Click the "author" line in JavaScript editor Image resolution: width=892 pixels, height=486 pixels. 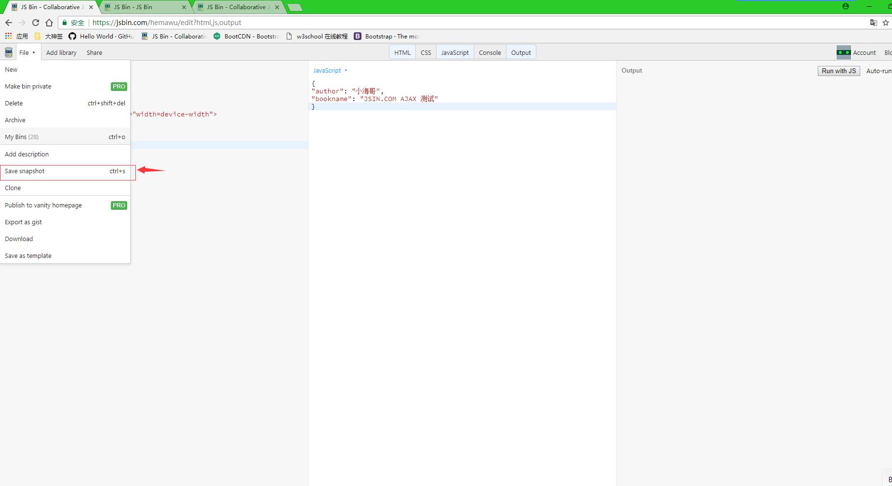[x=347, y=91]
